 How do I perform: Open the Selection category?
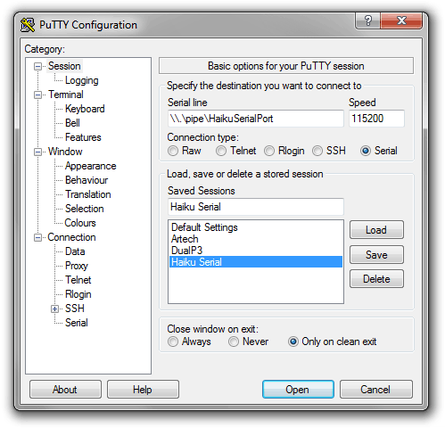[x=85, y=209]
